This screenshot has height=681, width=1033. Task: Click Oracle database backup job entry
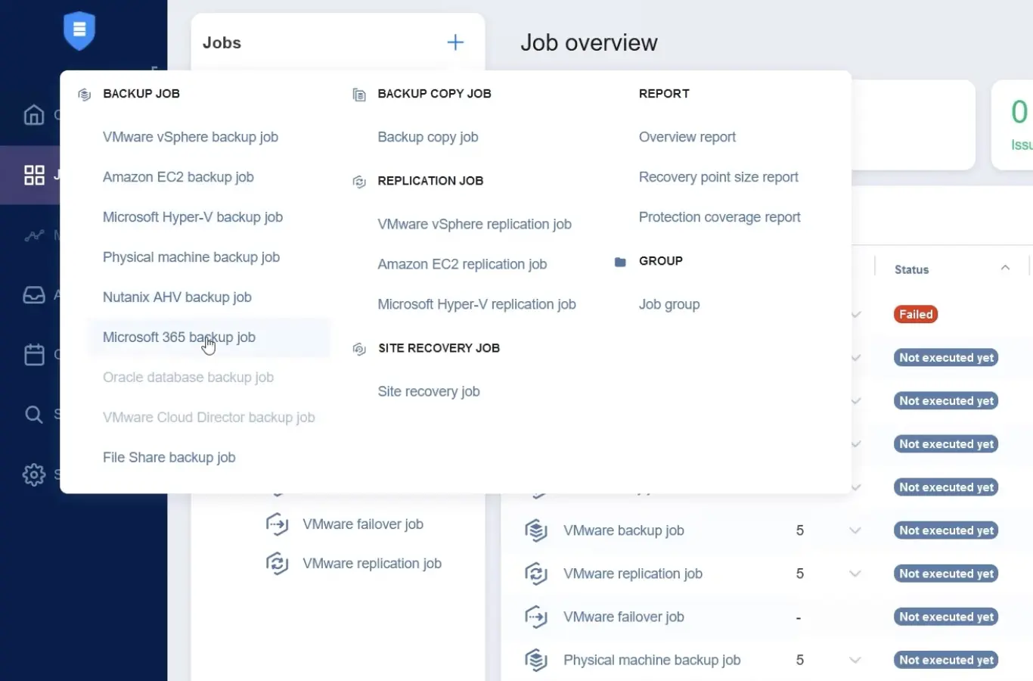pyautogui.click(x=188, y=378)
